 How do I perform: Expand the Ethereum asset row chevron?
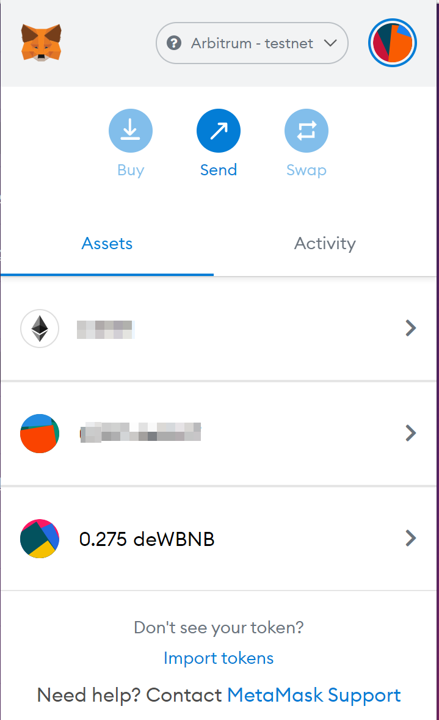coord(411,329)
